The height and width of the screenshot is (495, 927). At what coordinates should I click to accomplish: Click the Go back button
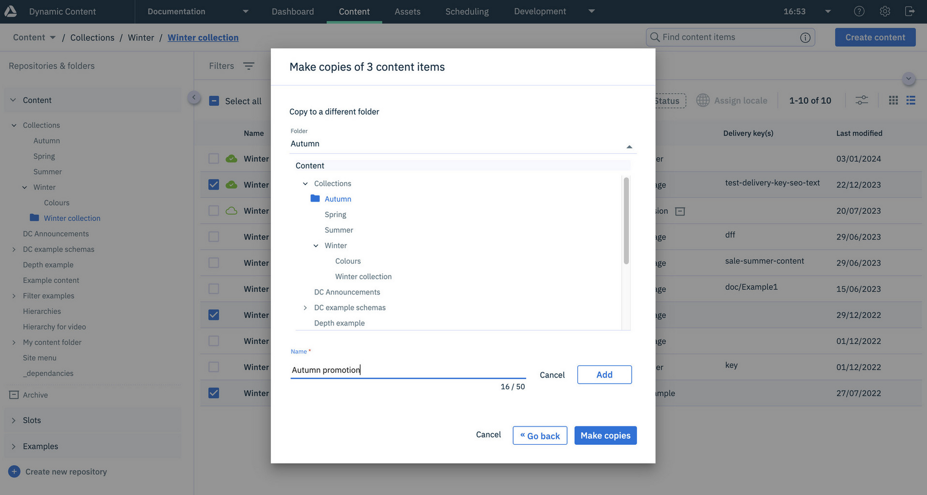540,435
